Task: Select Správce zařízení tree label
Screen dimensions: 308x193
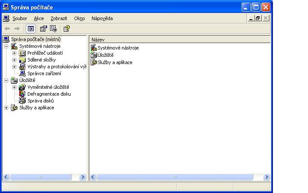Action: pos(44,73)
